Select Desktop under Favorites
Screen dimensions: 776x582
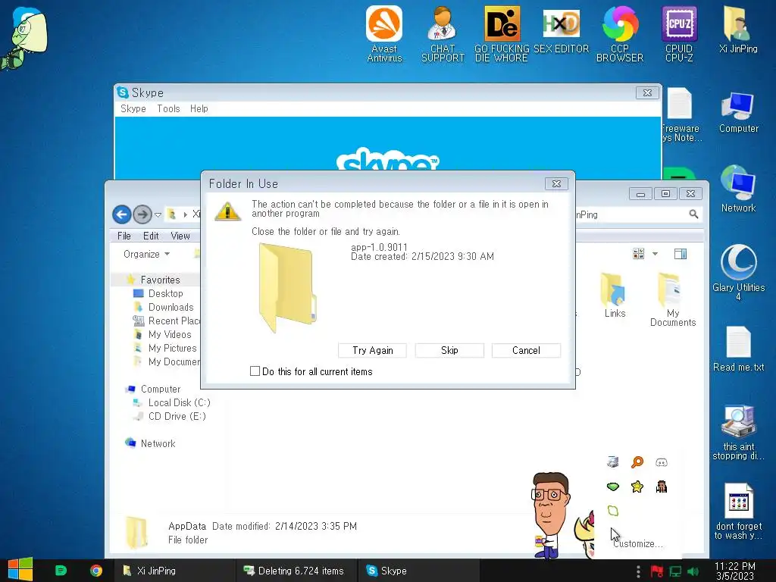pyautogui.click(x=165, y=293)
